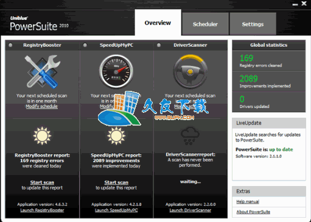The image size is (311, 222).
Task: Start scan in the SpeedUpMyPC column
Action: tap(116, 182)
